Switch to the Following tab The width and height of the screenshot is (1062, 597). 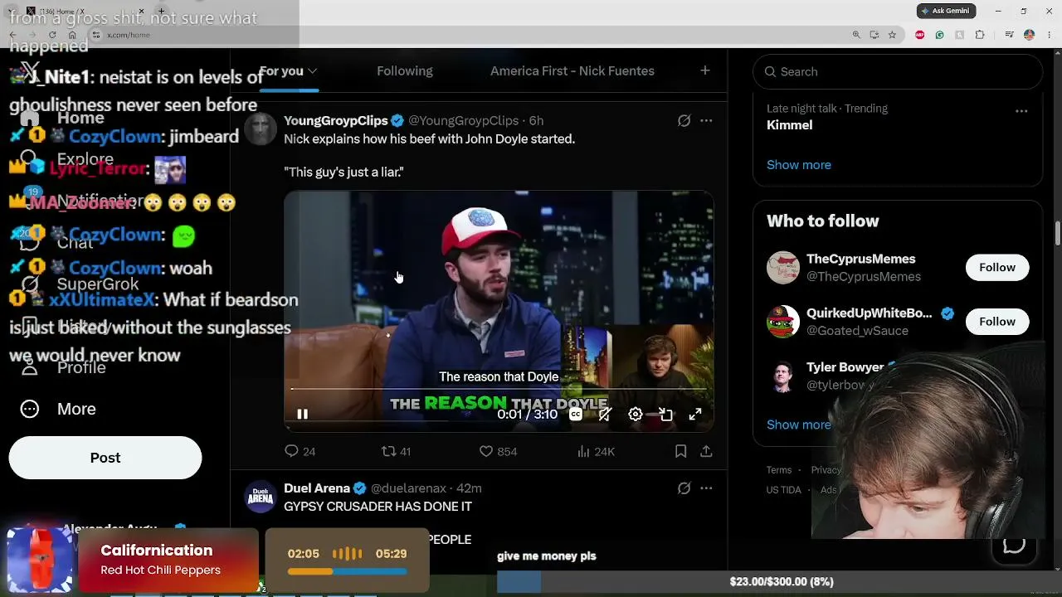tap(405, 70)
